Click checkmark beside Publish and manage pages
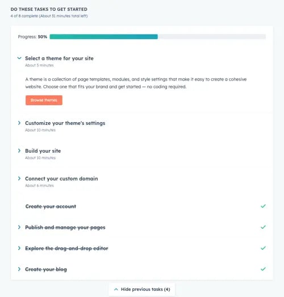The height and width of the screenshot is (297, 284). click(x=263, y=227)
